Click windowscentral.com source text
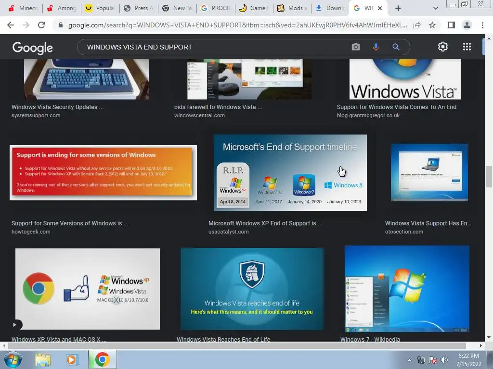The width and height of the screenshot is (493, 369). [199, 115]
